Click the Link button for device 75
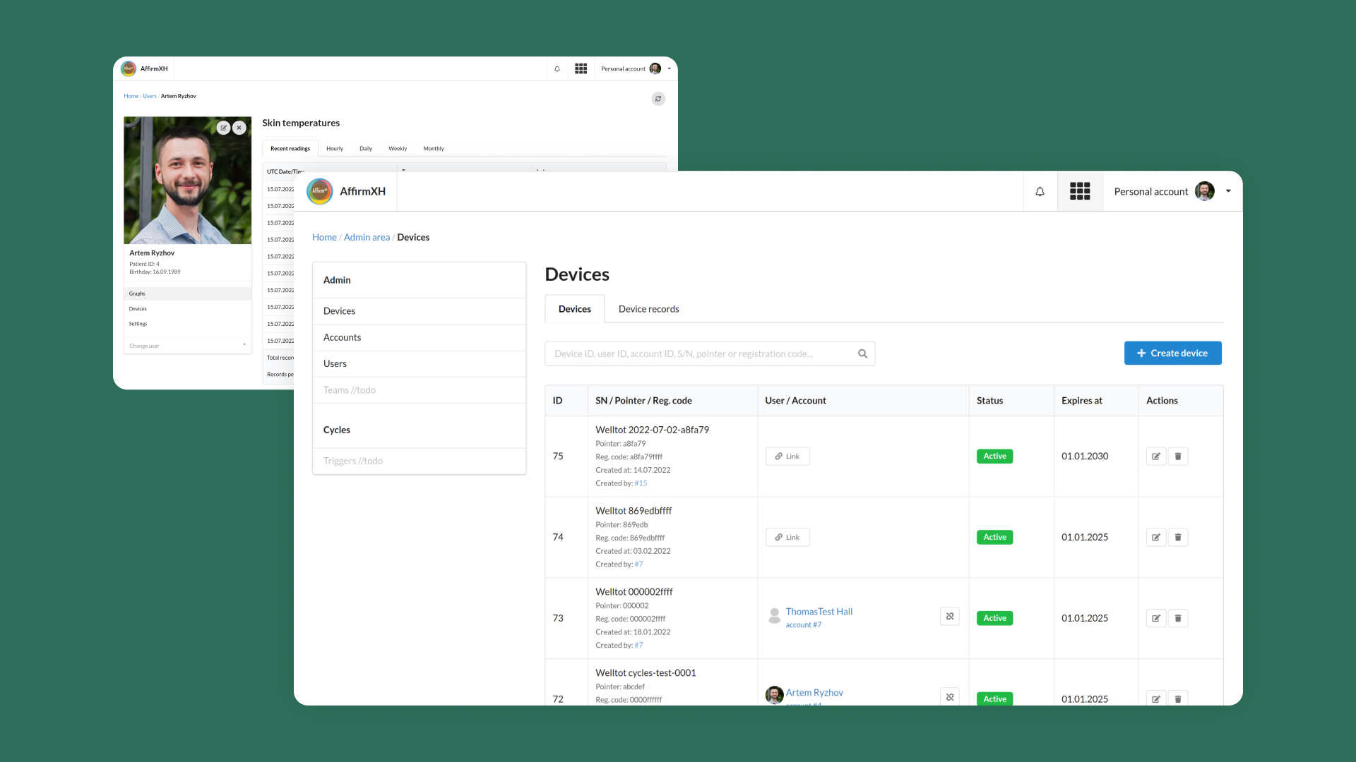The image size is (1356, 762). (787, 455)
